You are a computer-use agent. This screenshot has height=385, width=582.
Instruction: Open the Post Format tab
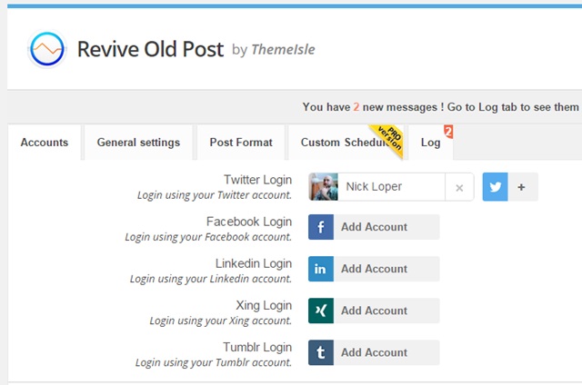coord(241,143)
